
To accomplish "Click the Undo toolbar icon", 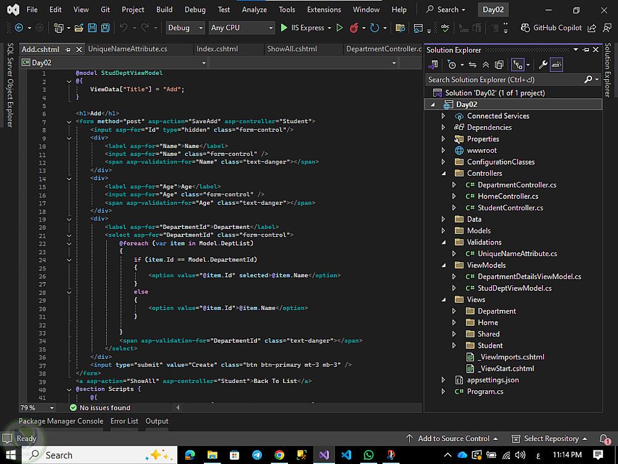I will pyautogui.click(x=124, y=28).
